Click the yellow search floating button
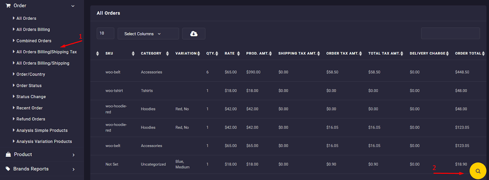 (x=478, y=171)
